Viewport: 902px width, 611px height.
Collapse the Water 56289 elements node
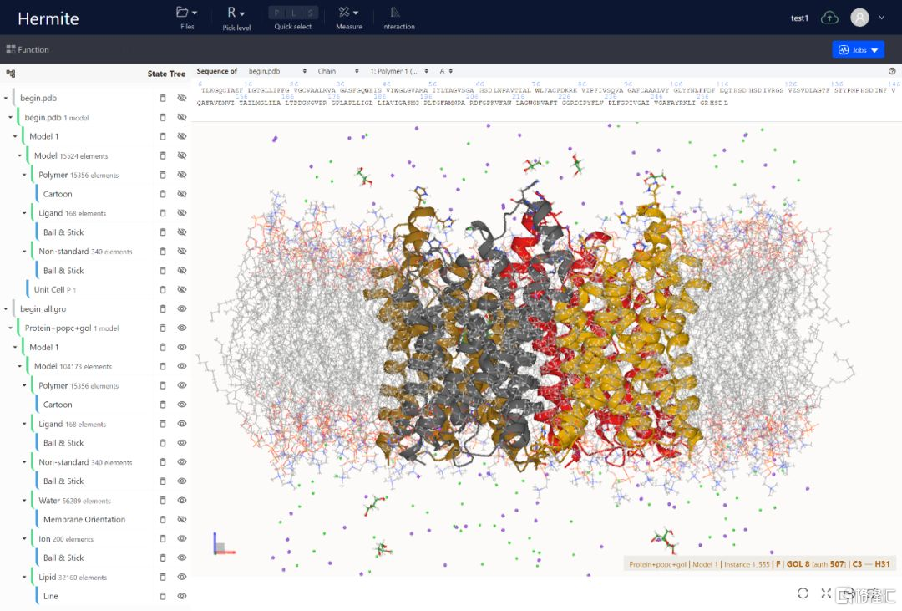click(x=25, y=501)
